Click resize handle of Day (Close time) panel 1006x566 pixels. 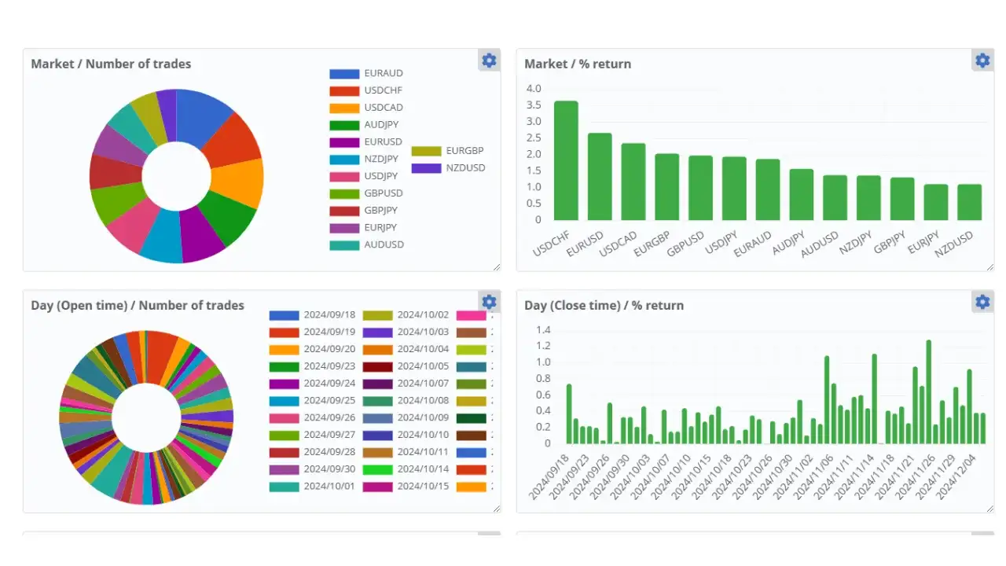pos(989,509)
